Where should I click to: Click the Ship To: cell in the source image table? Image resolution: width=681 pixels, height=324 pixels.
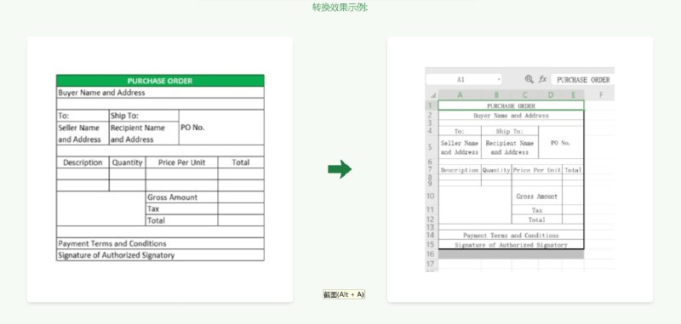click(x=144, y=116)
